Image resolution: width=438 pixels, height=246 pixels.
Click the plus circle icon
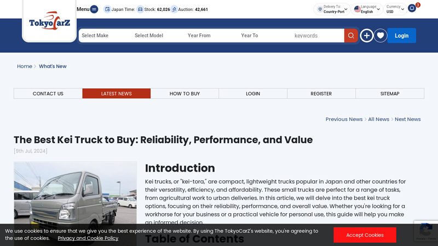click(366, 36)
